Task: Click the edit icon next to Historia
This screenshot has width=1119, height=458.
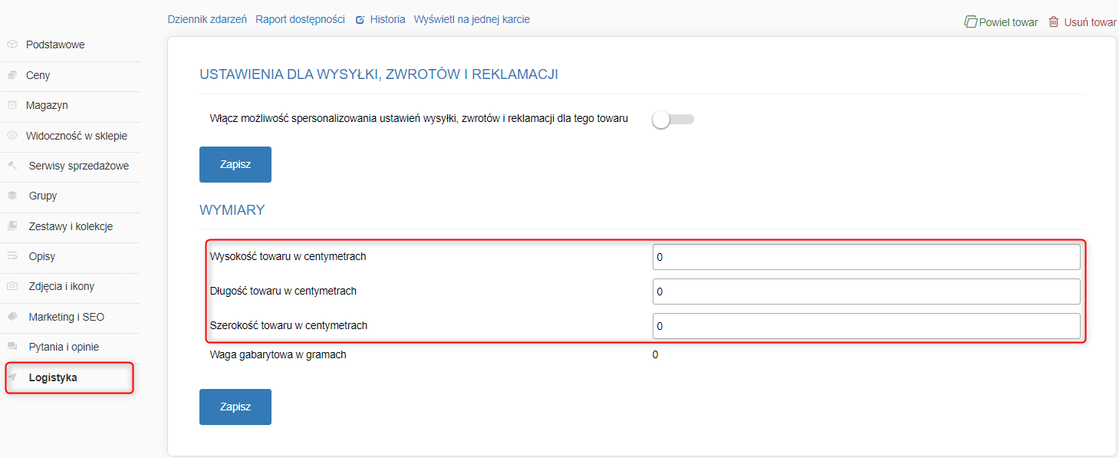Action: click(x=360, y=20)
